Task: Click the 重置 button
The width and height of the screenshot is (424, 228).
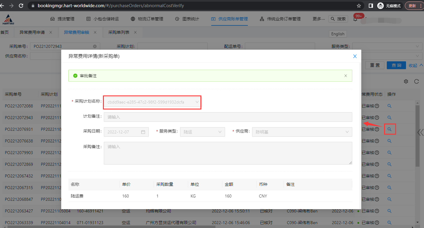Action: [375, 65]
